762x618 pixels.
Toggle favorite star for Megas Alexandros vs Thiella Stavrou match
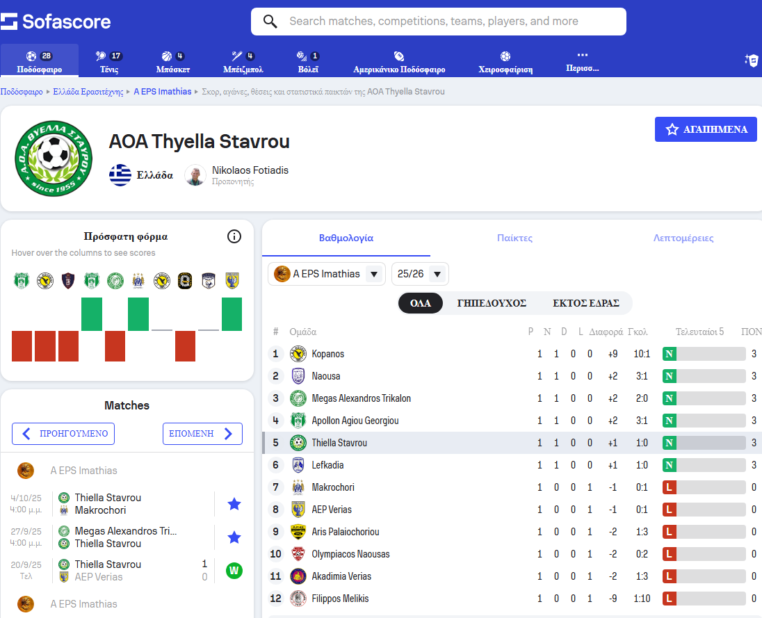click(x=234, y=537)
